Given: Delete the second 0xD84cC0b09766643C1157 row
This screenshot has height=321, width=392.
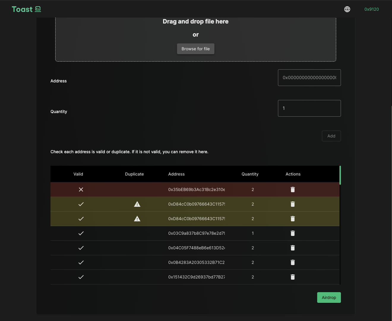Looking at the screenshot, I should (x=293, y=219).
